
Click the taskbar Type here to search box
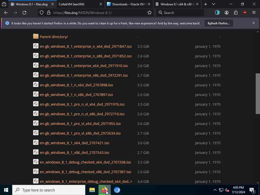(49, 190)
